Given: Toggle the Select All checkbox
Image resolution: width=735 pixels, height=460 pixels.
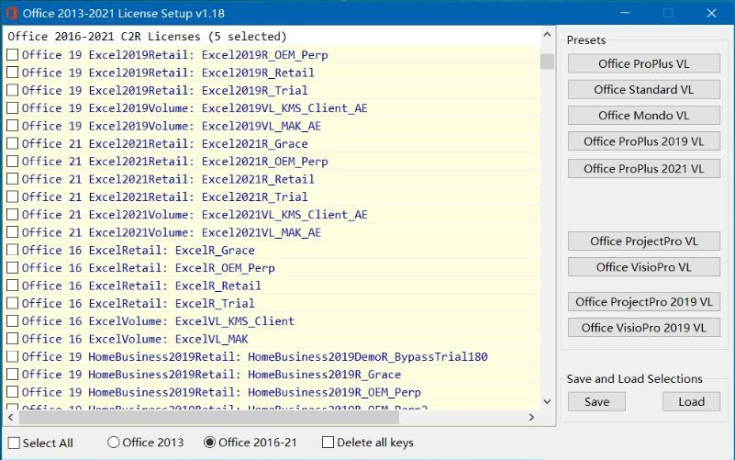Looking at the screenshot, I should click(13, 443).
